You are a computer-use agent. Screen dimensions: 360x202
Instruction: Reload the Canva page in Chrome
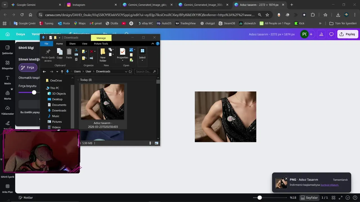click(x=22, y=15)
